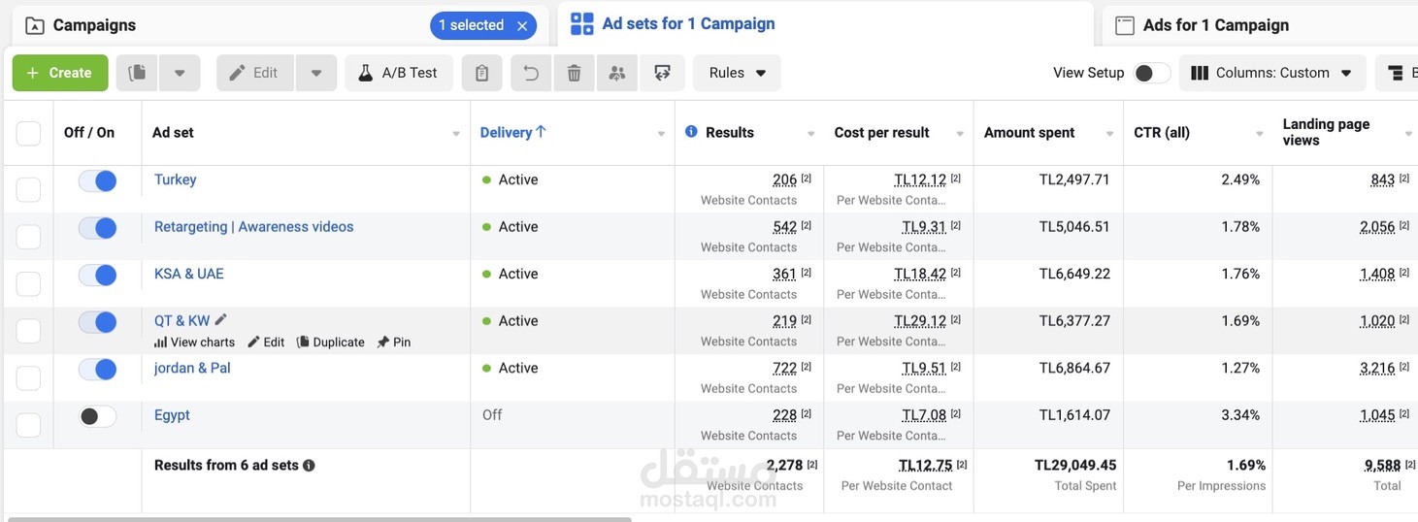Click the 3.34% CTR value for Egypt
Image resolution: width=1418 pixels, height=522 pixels.
[x=1241, y=415]
